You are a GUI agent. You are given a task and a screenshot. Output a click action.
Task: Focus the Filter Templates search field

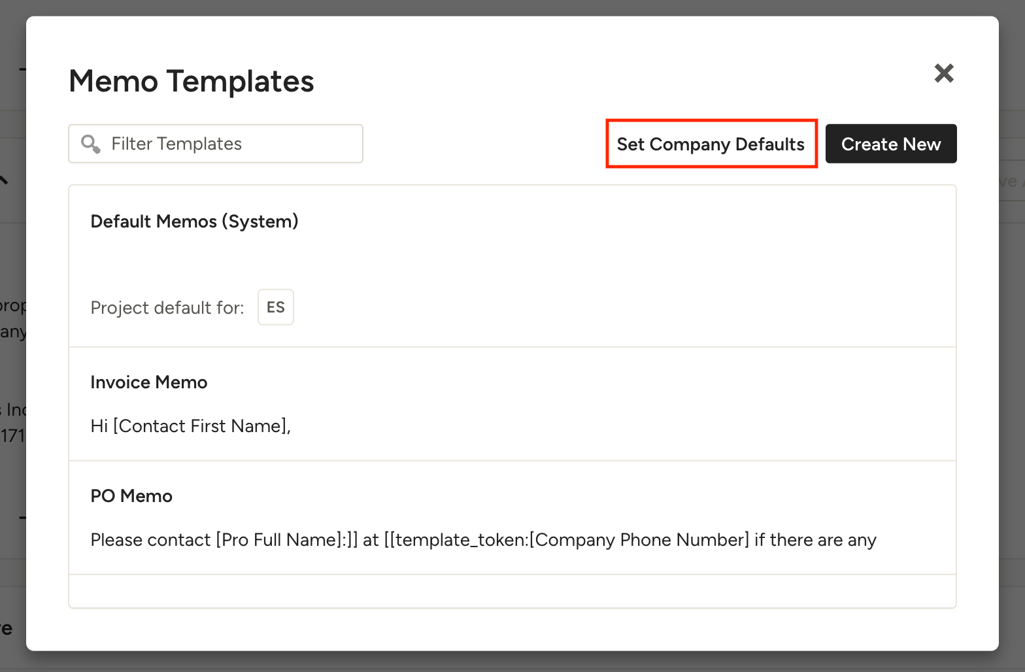pyautogui.click(x=229, y=144)
